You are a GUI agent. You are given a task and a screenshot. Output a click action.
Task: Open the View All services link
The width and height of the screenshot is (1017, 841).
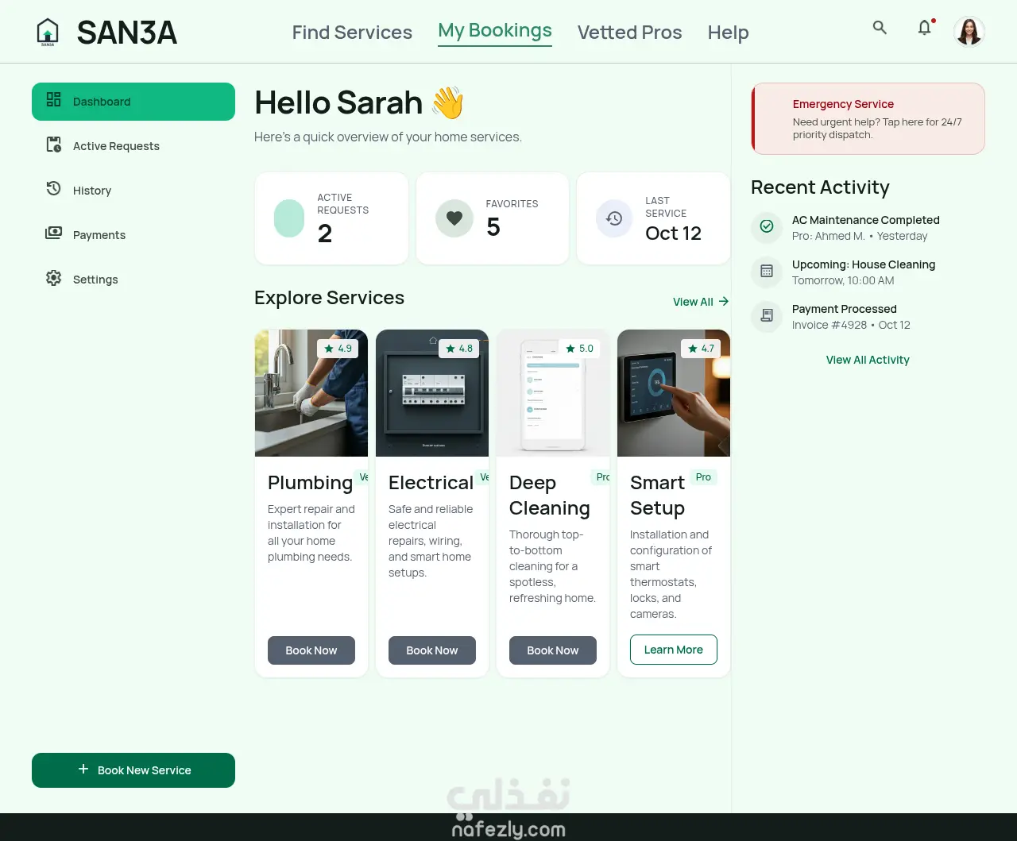tap(701, 302)
